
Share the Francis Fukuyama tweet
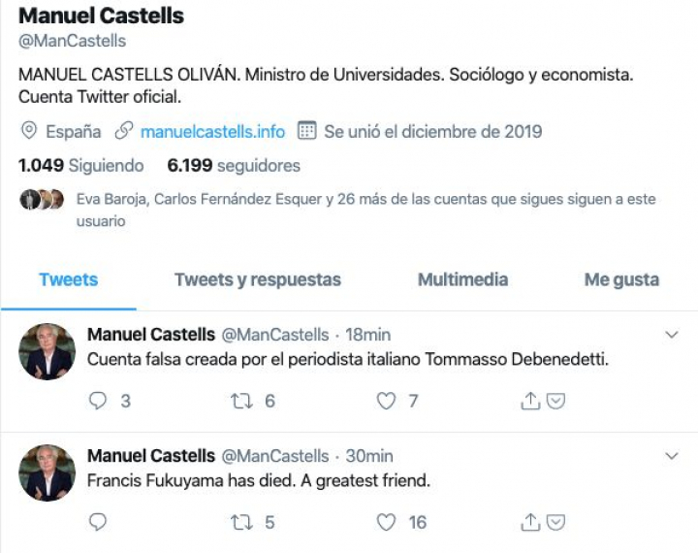tap(530, 522)
